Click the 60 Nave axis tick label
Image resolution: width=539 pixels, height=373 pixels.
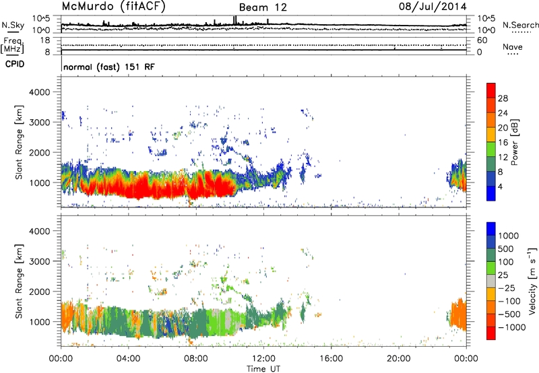(x=482, y=40)
